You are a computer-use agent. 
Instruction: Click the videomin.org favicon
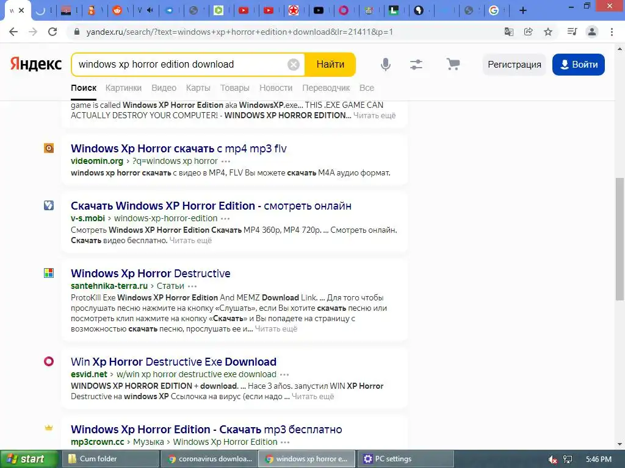click(x=49, y=148)
